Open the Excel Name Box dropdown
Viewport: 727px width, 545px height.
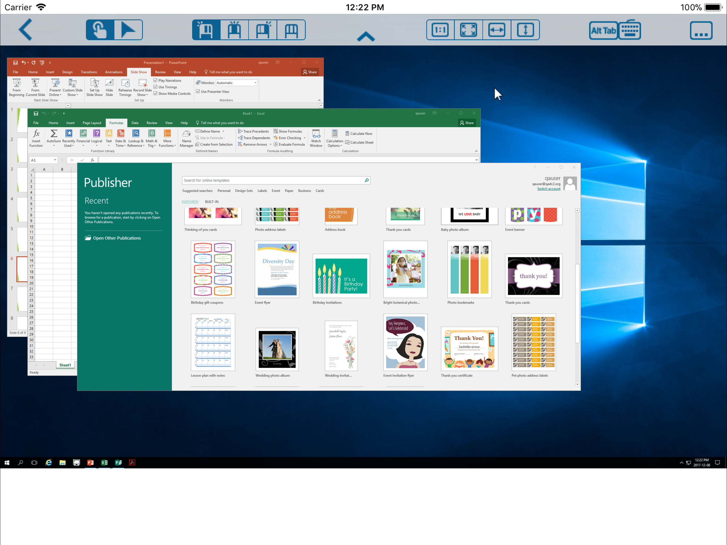[55, 160]
